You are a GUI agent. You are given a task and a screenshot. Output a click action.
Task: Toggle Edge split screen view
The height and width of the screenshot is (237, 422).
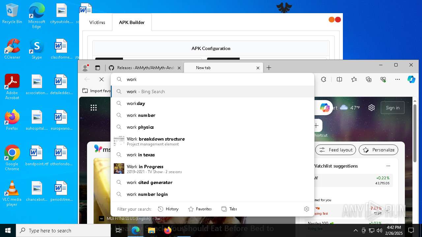tap(339, 79)
